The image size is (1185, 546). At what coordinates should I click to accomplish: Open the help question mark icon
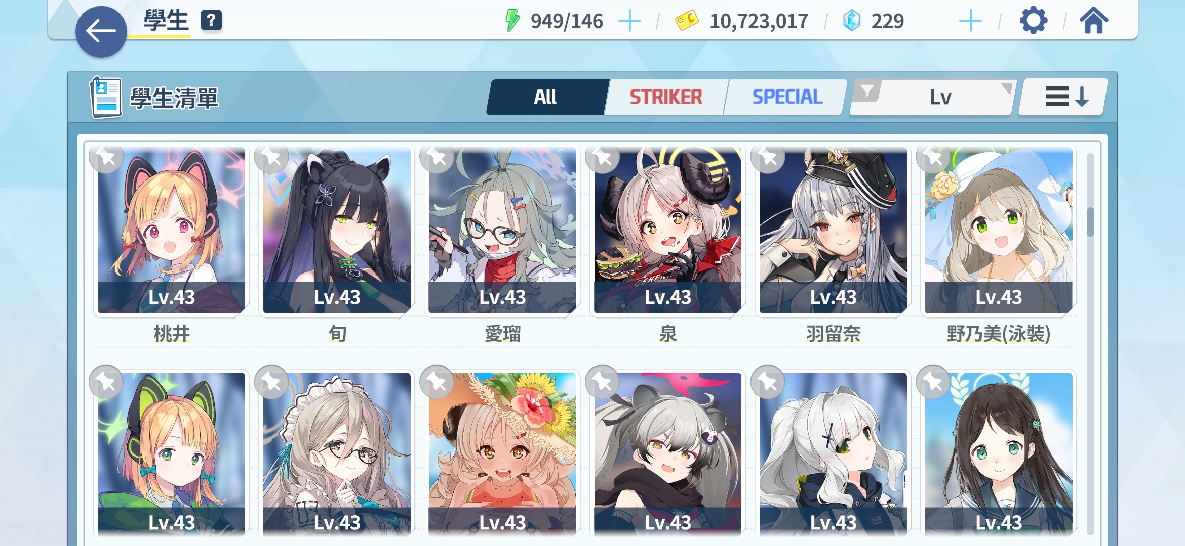(211, 21)
